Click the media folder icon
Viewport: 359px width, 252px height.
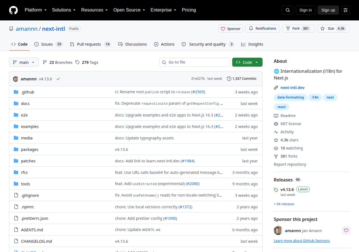pos(16,138)
